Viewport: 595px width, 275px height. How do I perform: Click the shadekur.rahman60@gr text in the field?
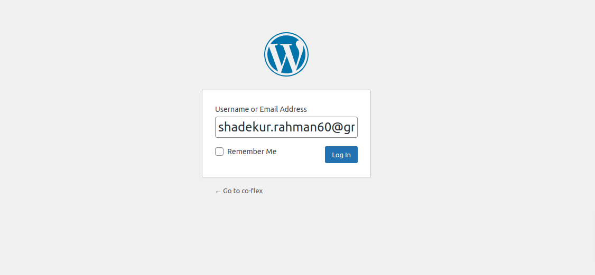pos(286,127)
